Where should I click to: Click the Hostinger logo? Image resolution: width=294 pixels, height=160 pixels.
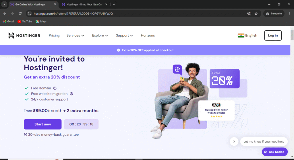[24, 35]
